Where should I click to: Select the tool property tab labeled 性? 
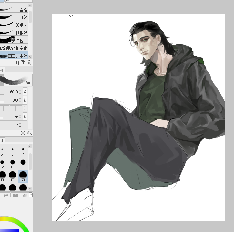(x=2, y=70)
